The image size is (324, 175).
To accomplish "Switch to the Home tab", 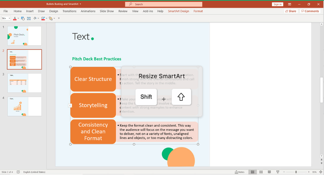I will pyautogui.click(x=18, y=11).
